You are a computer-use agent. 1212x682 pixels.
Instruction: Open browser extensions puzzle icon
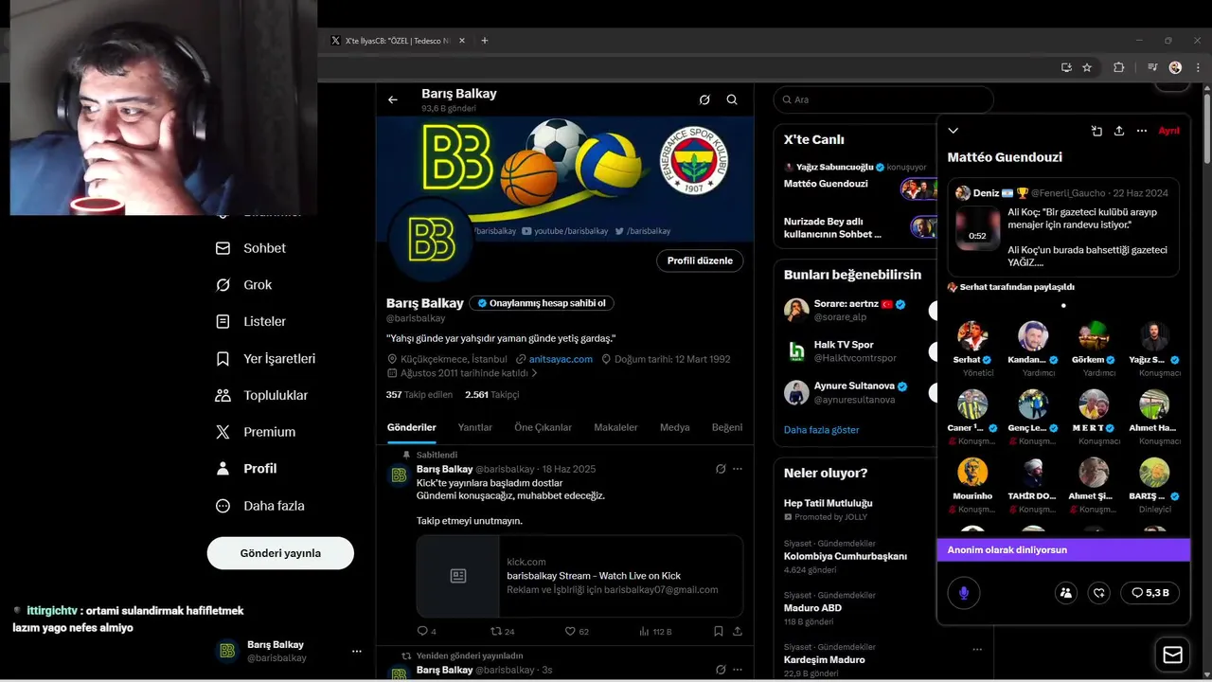(1118, 67)
